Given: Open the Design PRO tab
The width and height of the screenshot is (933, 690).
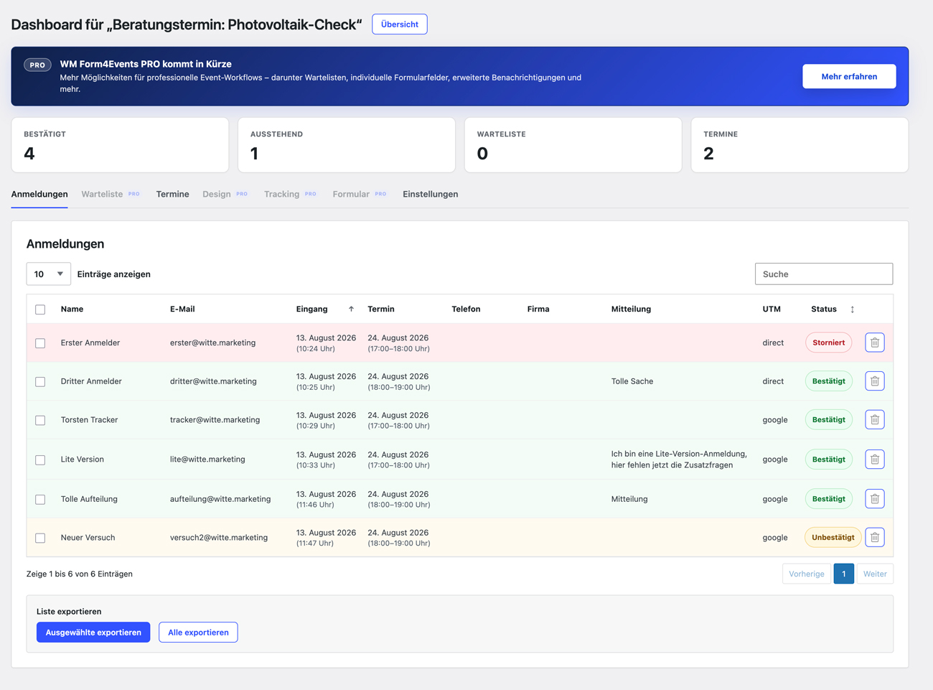Looking at the screenshot, I should click(225, 194).
